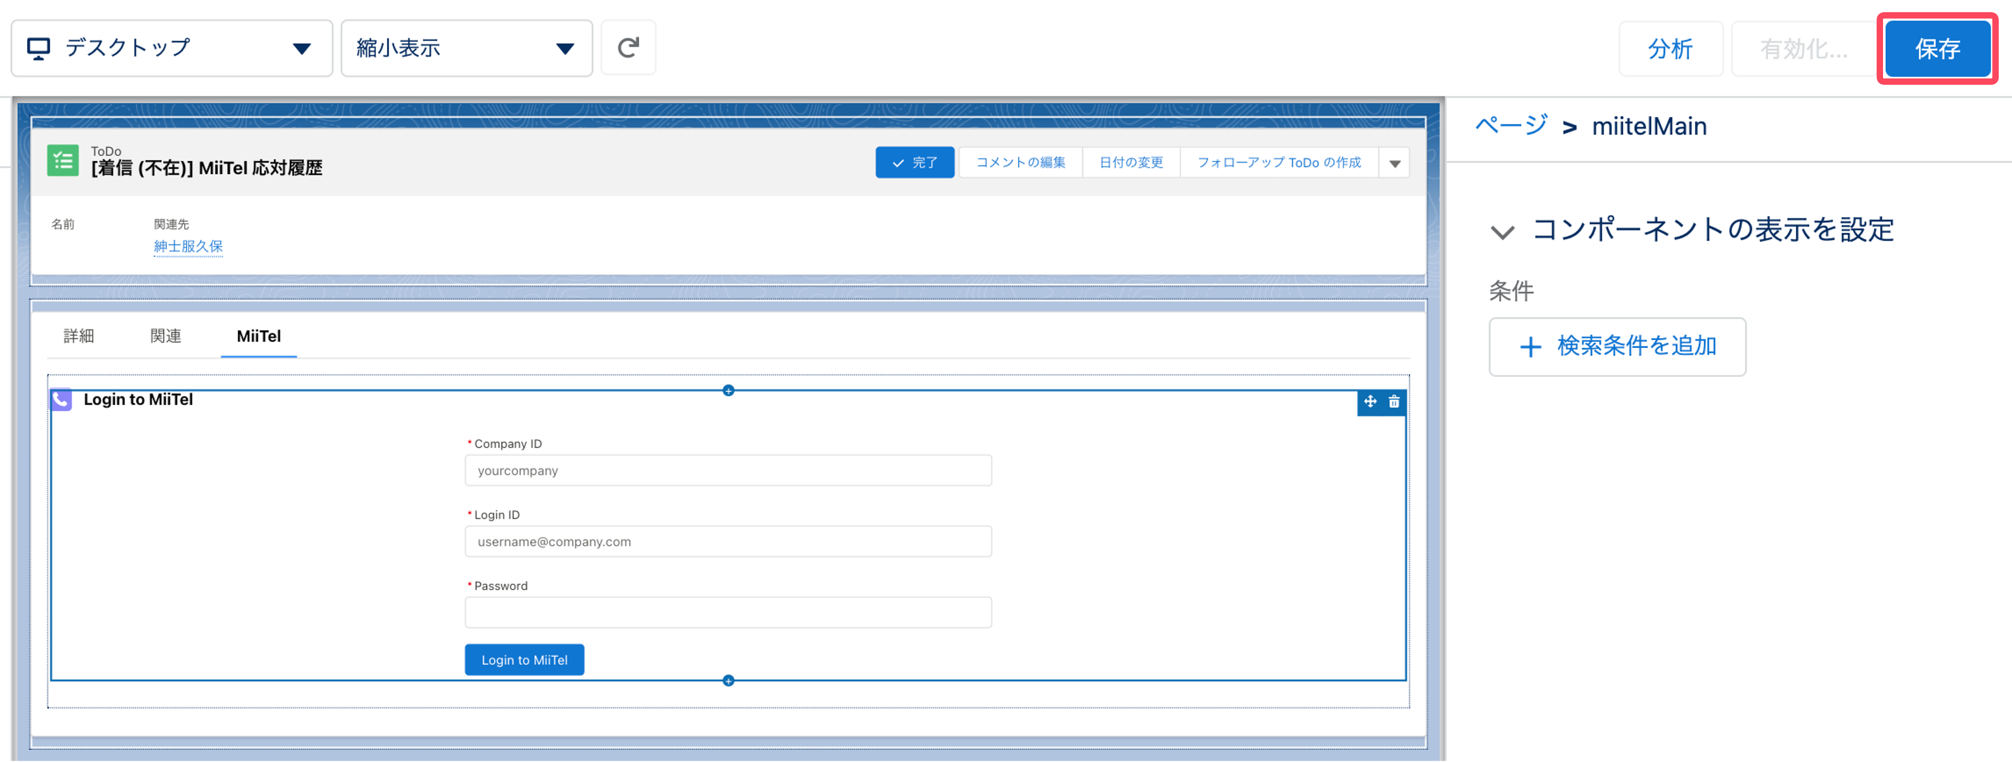Switch to the 関連 tab
2012x762 pixels.
(x=166, y=336)
